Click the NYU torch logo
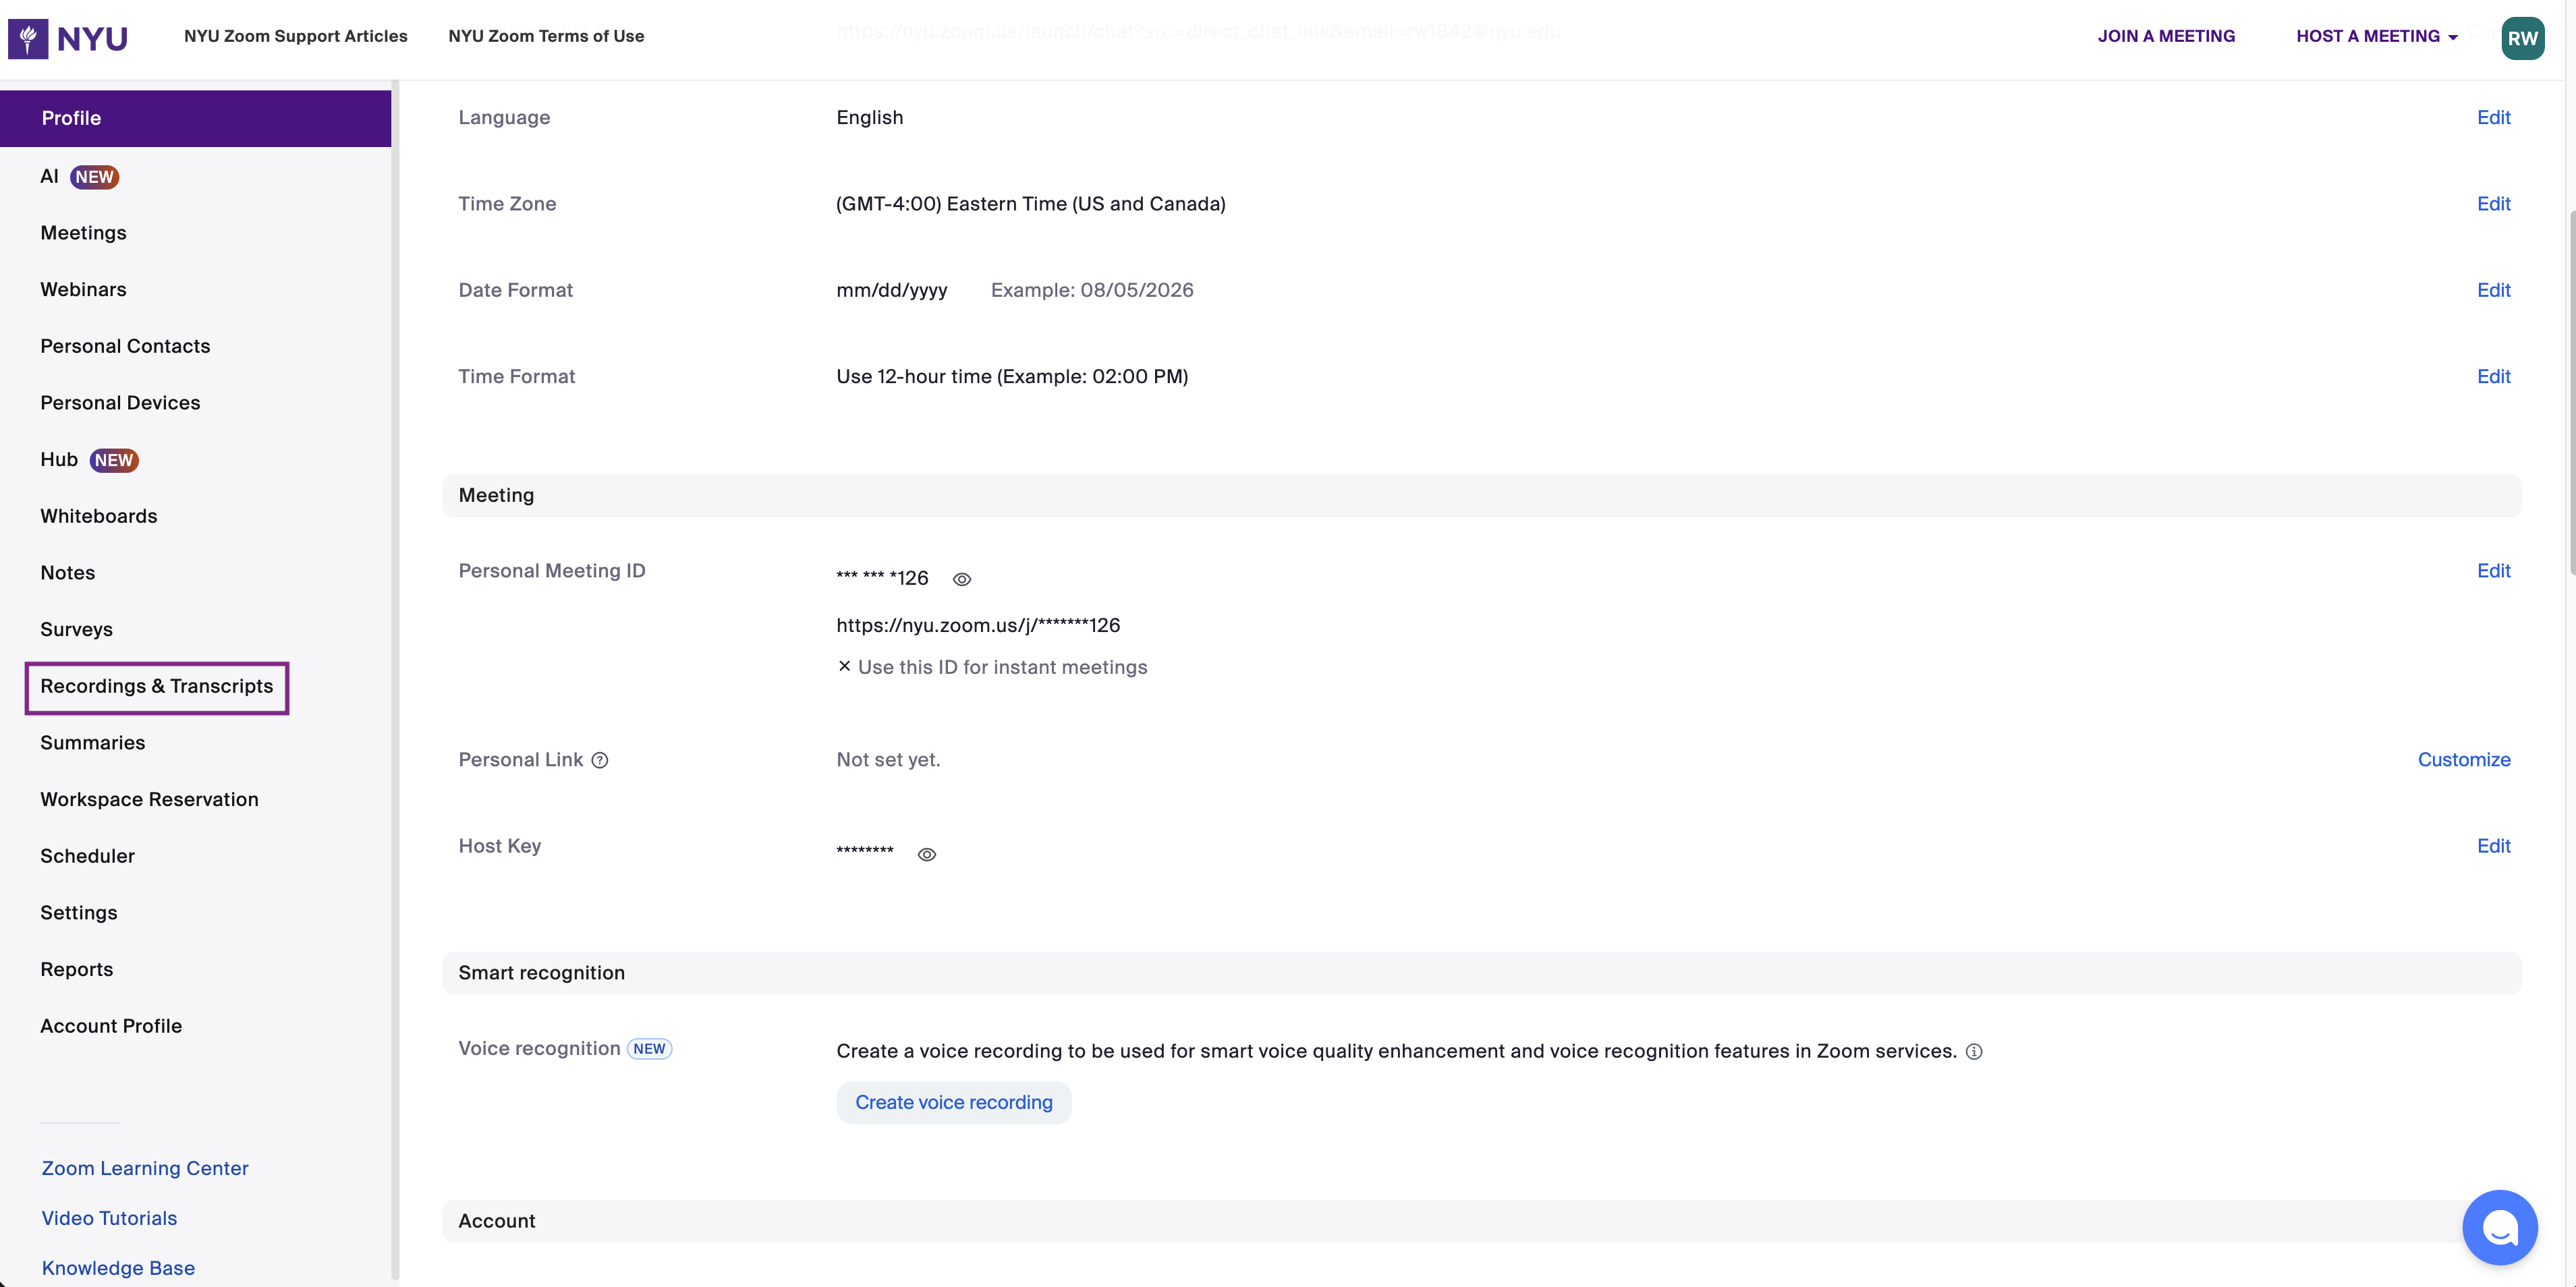This screenshot has width=2576, height=1287. 28,38
